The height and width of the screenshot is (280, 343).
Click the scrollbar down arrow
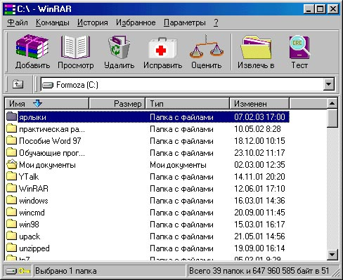click(x=332, y=255)
